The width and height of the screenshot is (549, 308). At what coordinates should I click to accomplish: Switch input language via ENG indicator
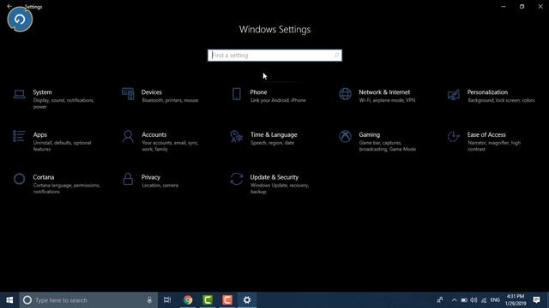(x=495, y=300)
